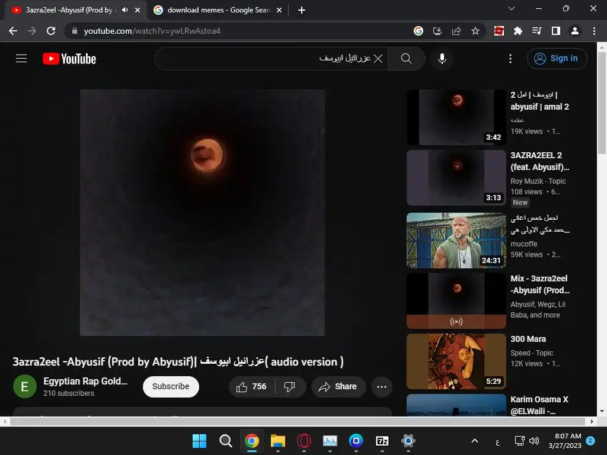This screenshot has height=455, width=607.
Task: Open the red extension icon
Action: (x=499, y=31)
